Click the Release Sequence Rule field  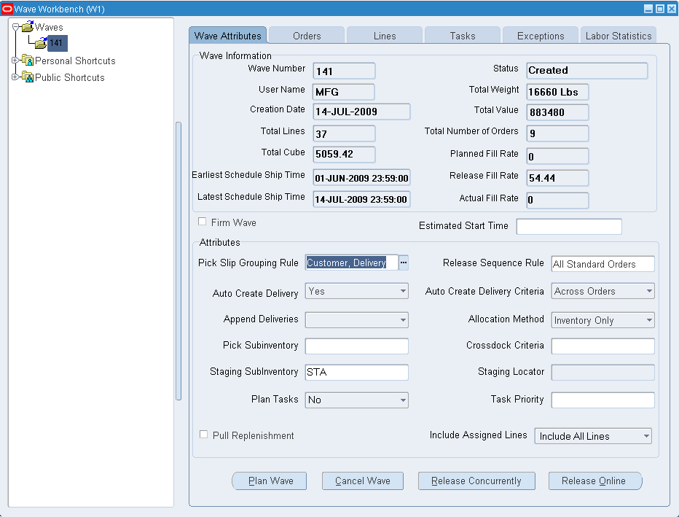[x=603, y=264]
